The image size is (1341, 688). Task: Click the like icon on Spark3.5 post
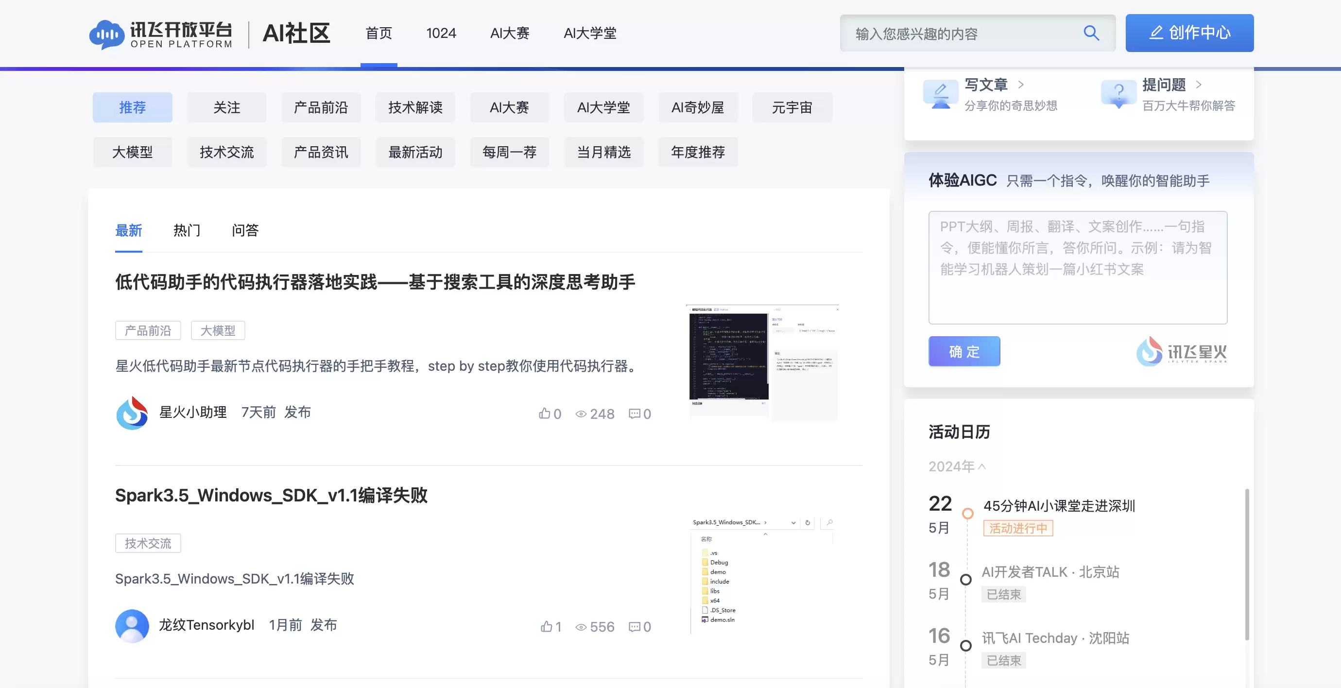click(546, 626)
